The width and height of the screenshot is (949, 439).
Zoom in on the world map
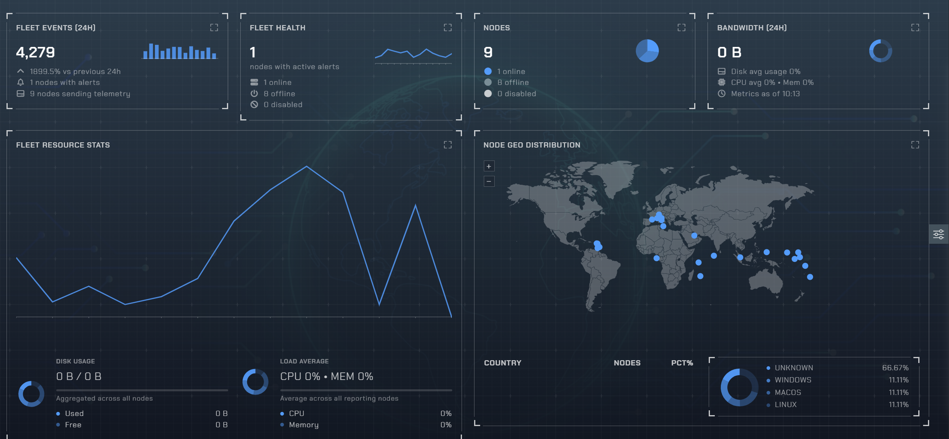tap(489, 166)
